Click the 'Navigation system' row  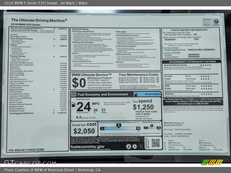[x=38, y=106]
